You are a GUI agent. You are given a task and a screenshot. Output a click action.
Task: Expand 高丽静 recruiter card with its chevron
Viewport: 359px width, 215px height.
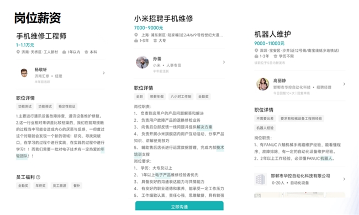pos(344,84)
